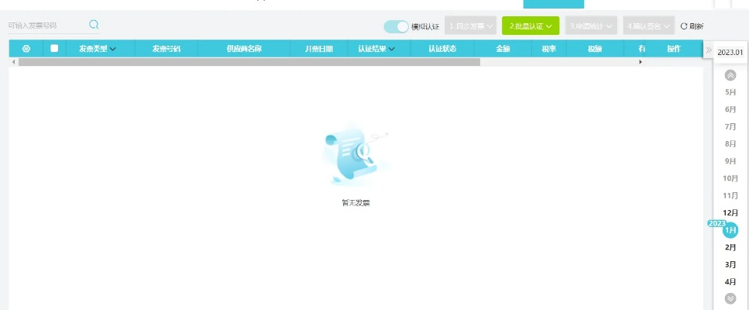Collapse month panel with double-chevron icon
The width and height of the screenshot is (749, 310).
click(x=709, y=50)
